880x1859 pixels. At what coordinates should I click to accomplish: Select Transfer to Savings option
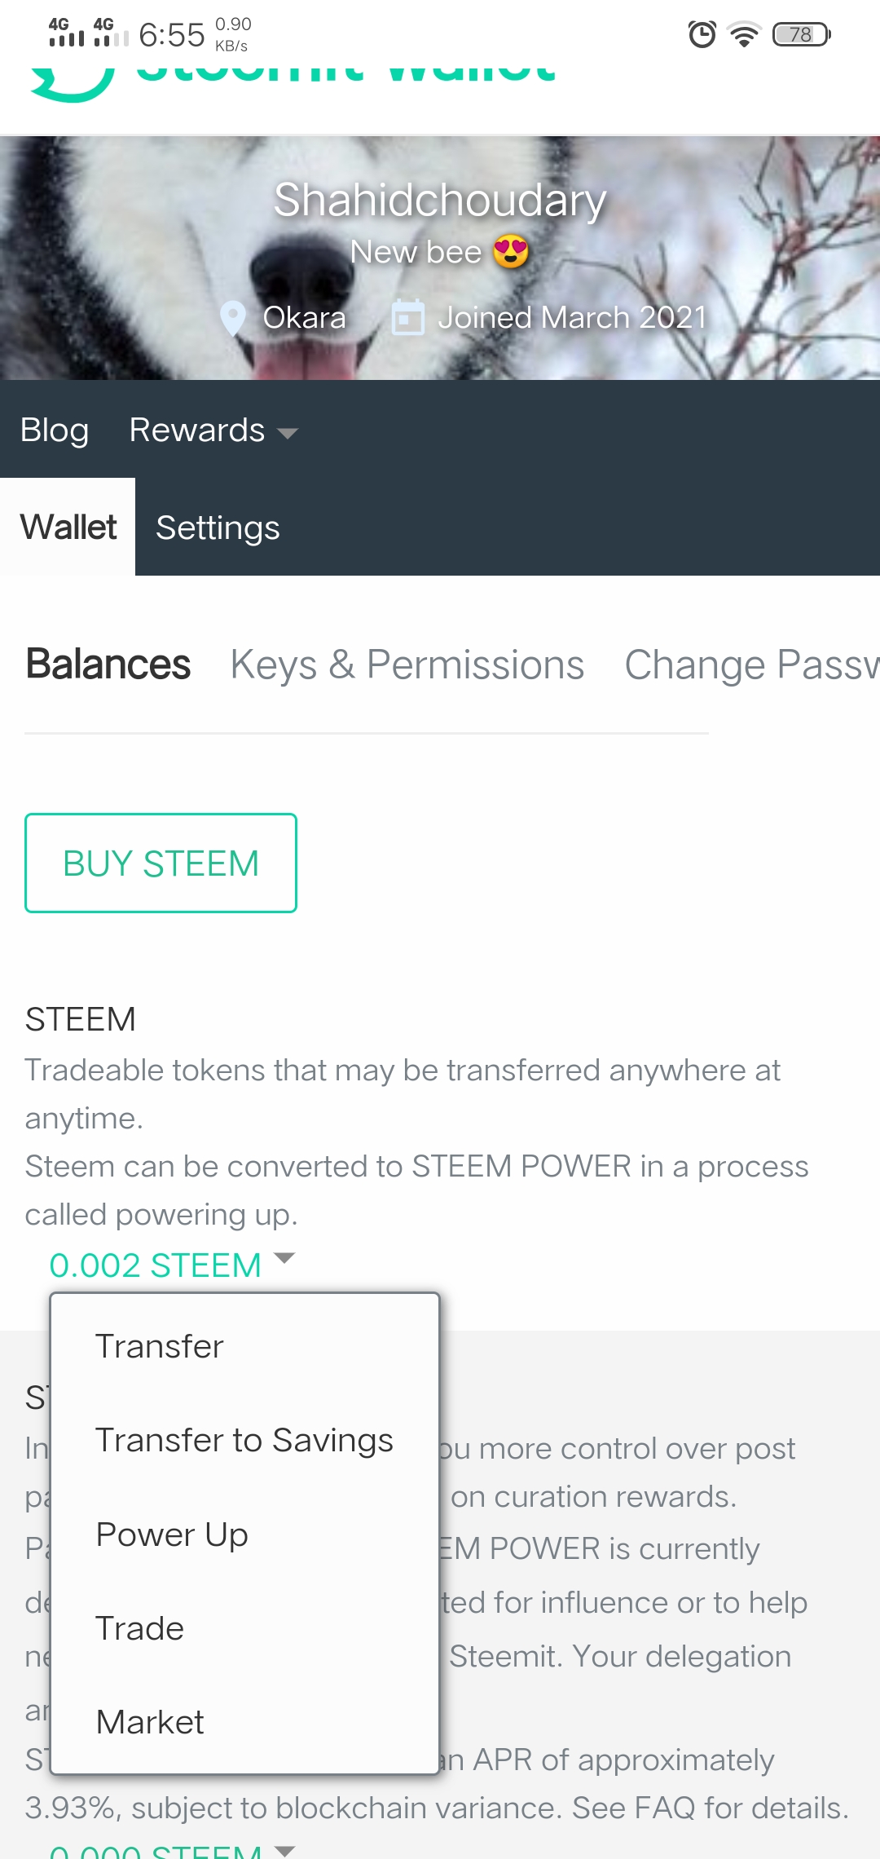click(x=244, y=1440)
